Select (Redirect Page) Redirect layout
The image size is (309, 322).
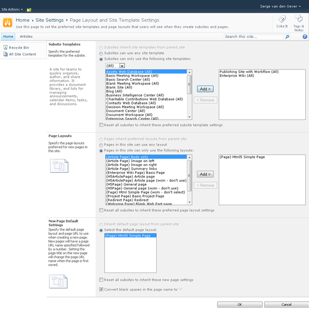tap(146, 200)
